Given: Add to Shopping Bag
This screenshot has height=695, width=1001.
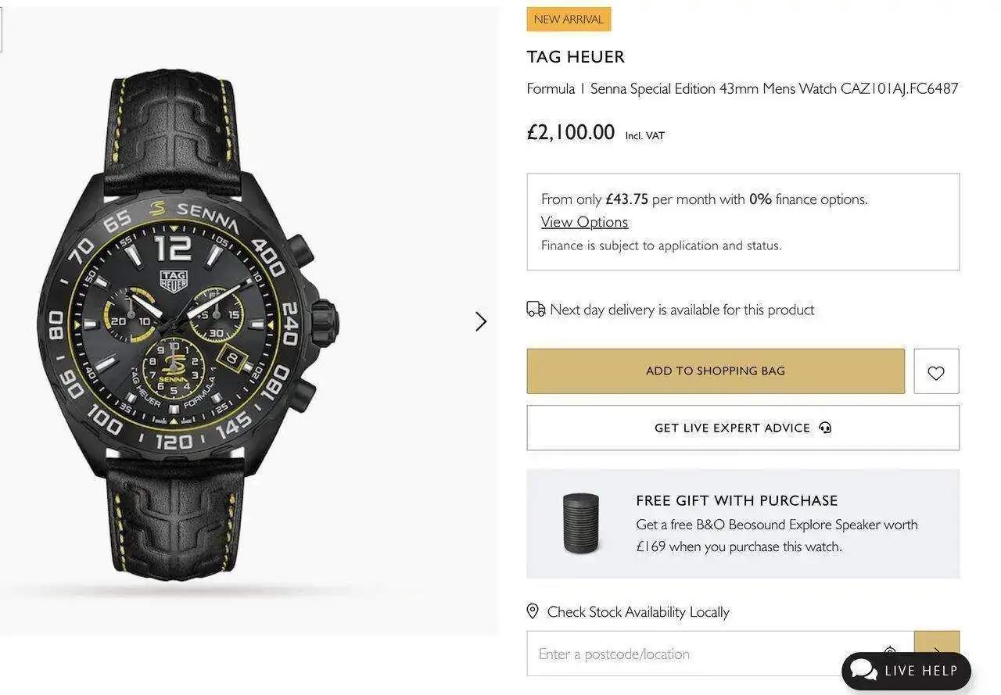Looking at the screenshot, I should tap(716, 371).
